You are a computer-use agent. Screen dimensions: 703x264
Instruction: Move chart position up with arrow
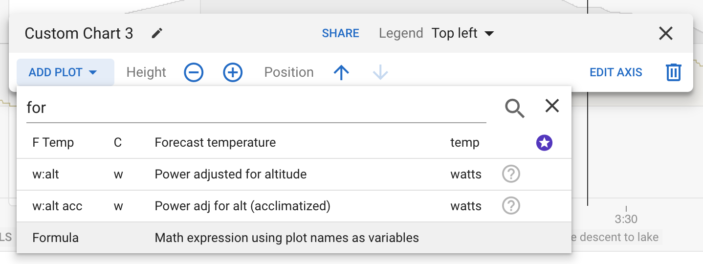341,72
